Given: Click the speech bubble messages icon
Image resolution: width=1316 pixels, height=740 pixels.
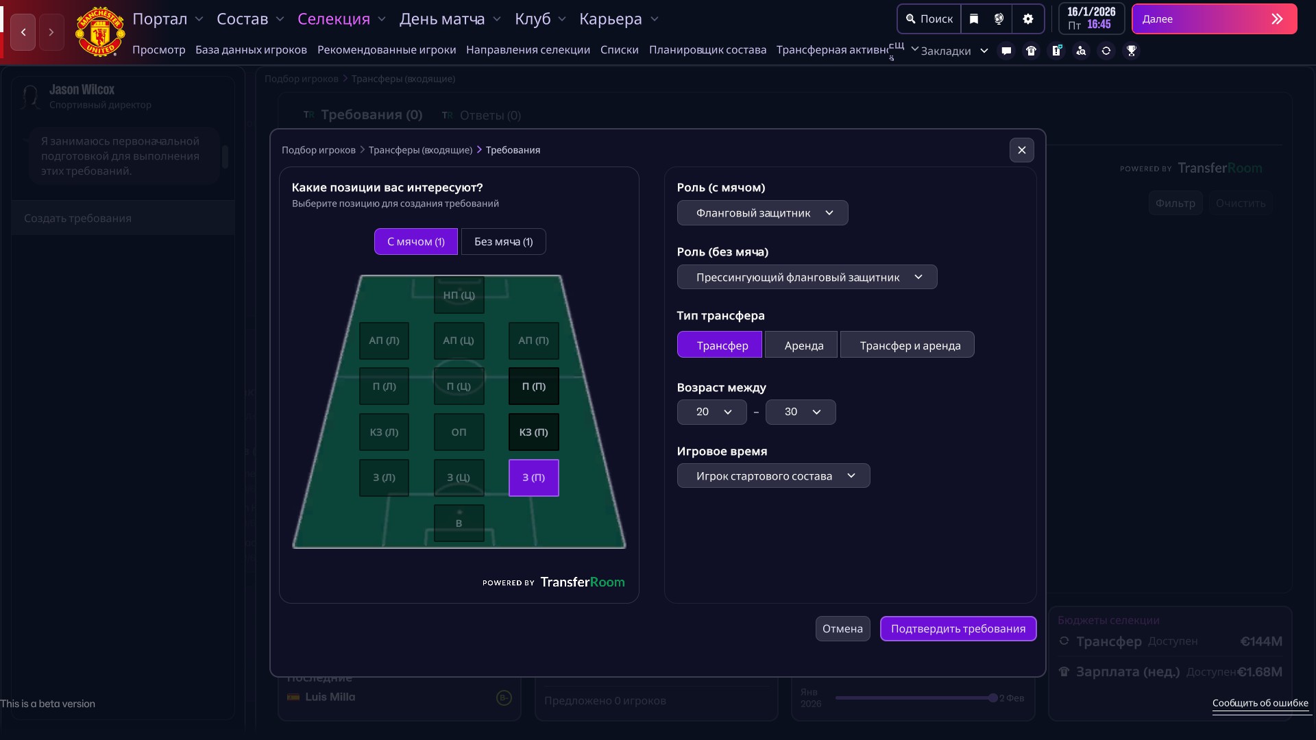Looking at the screenshot, I should pos(1006,51).
